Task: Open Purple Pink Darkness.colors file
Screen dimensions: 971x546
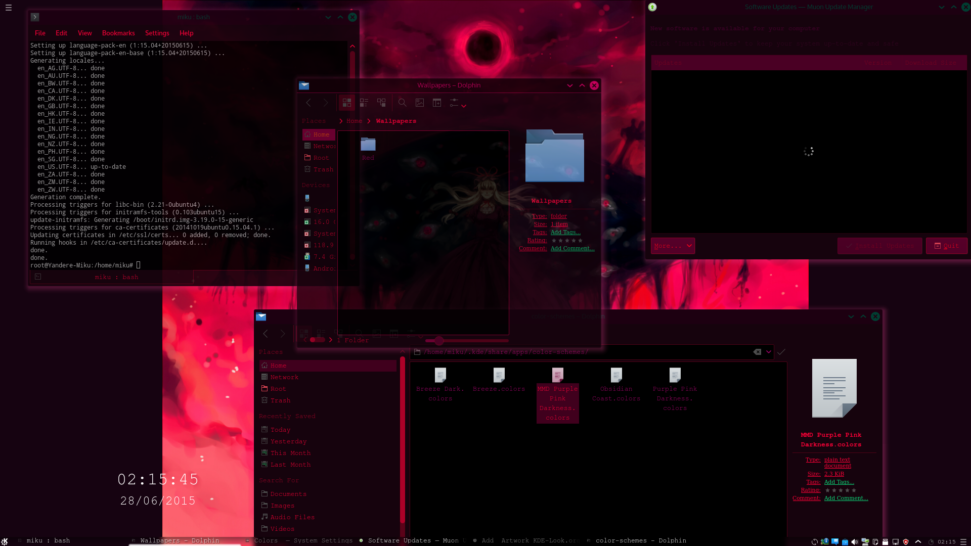Action: 675,390
